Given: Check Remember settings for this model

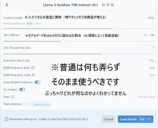Looking at the screenshot, I should (x=7, y=119).
